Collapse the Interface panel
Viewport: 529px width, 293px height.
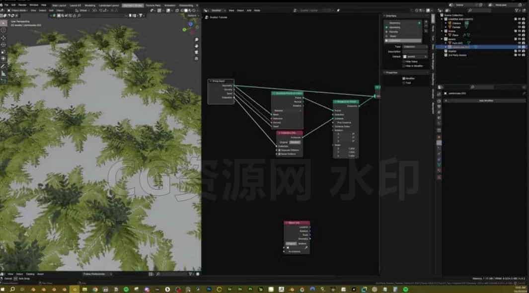391,16
